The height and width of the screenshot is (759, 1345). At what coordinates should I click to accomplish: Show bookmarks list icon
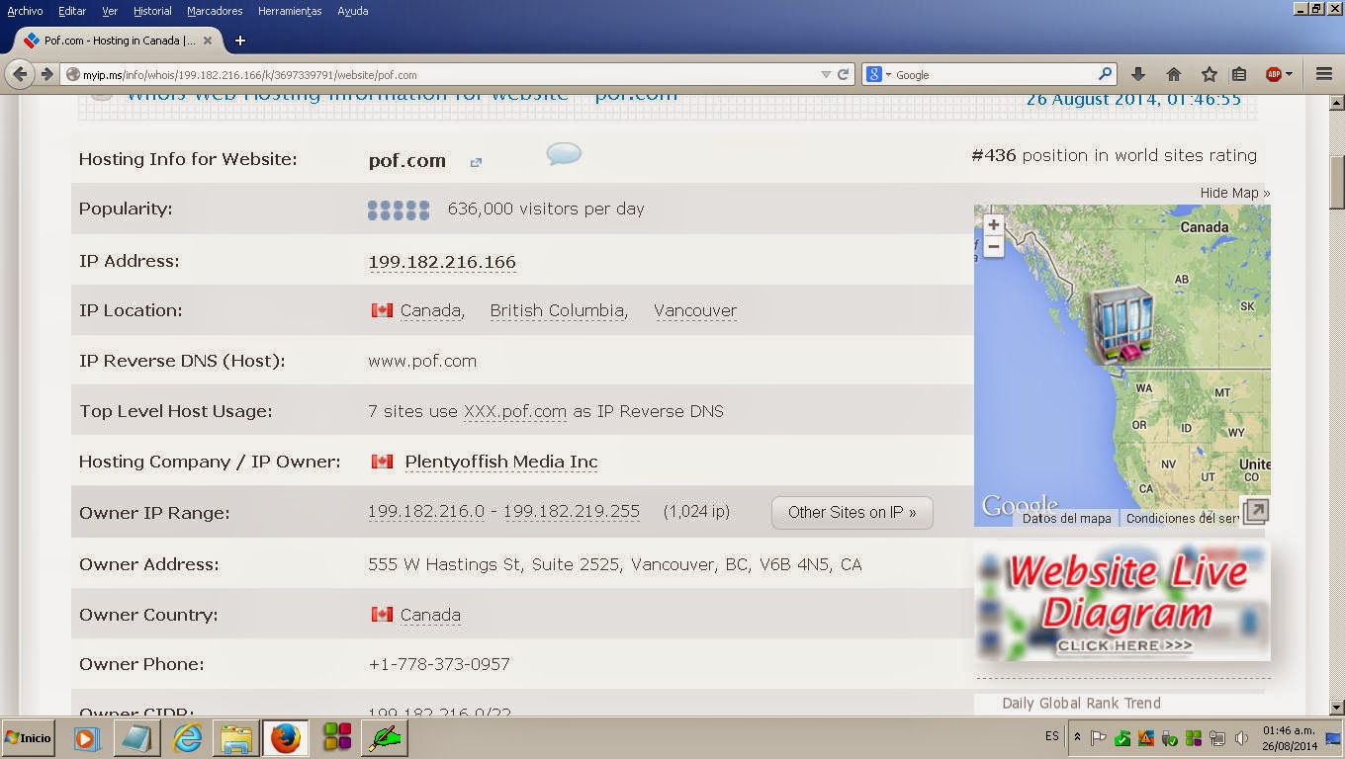[x=1239, y=74]
